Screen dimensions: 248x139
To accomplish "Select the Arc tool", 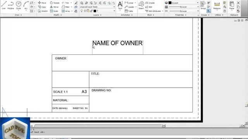I will [x=26, y=5].
